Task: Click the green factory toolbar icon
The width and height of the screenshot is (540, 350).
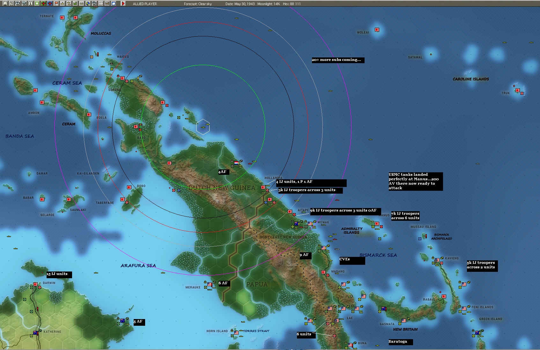Action: point(75,4)
